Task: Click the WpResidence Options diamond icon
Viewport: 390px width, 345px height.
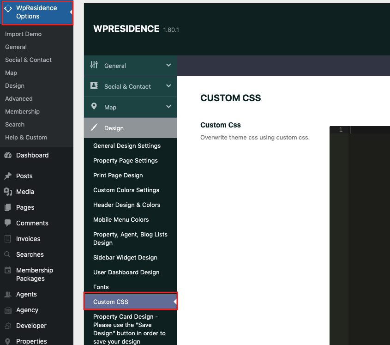Action: pyautogui.click(x=8, y=9)
